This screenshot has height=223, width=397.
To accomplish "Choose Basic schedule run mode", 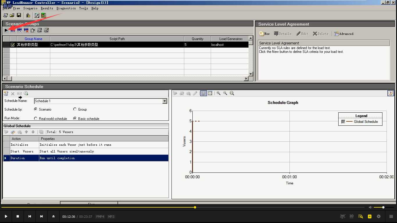I will pos(75,118).
